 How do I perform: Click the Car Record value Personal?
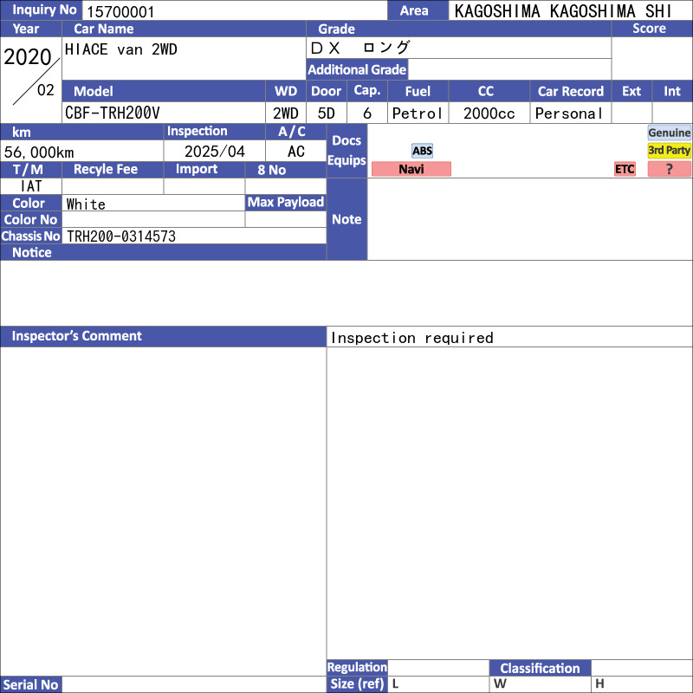pos(570,113)
